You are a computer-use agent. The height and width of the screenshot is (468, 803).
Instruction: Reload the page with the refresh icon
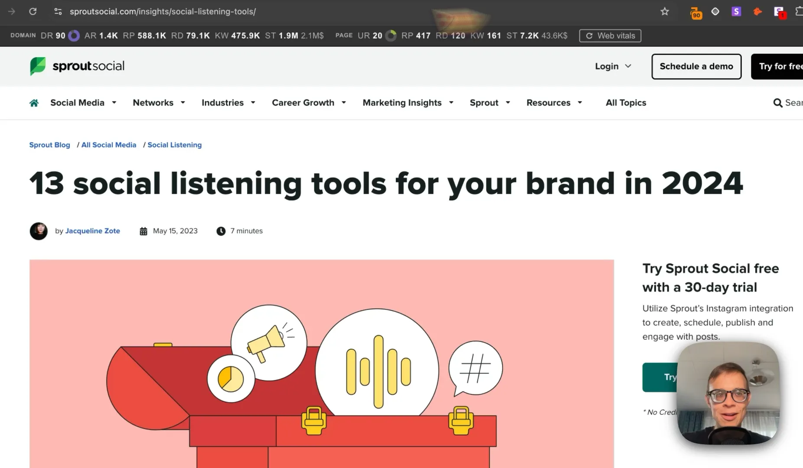(33, 11)
